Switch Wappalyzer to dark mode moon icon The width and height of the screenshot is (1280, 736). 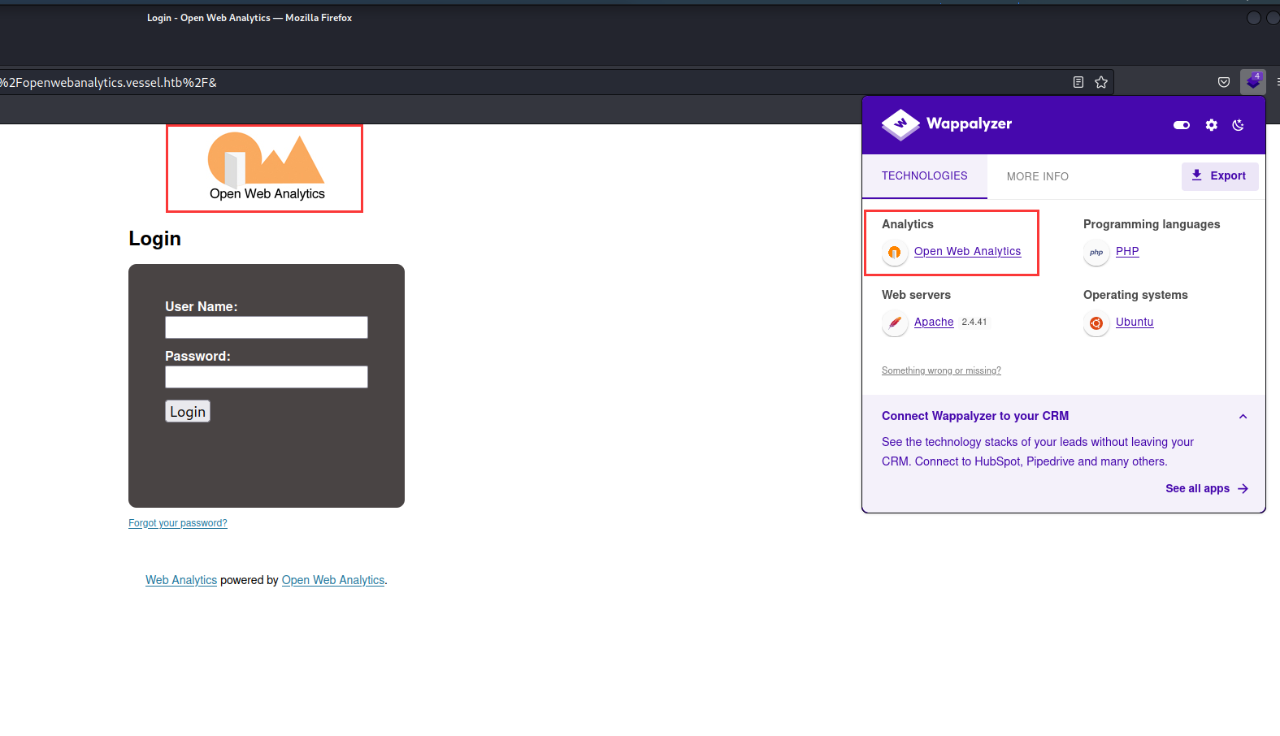pyautogui.click(x=1239, y=125)
